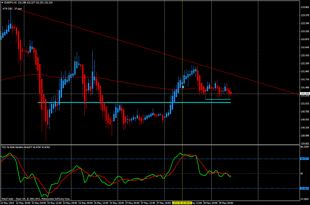Click the current price label 131.310 on scale
Image resolution: width=310 pixels, height=205 pixels.
click(x=305, y=94)
